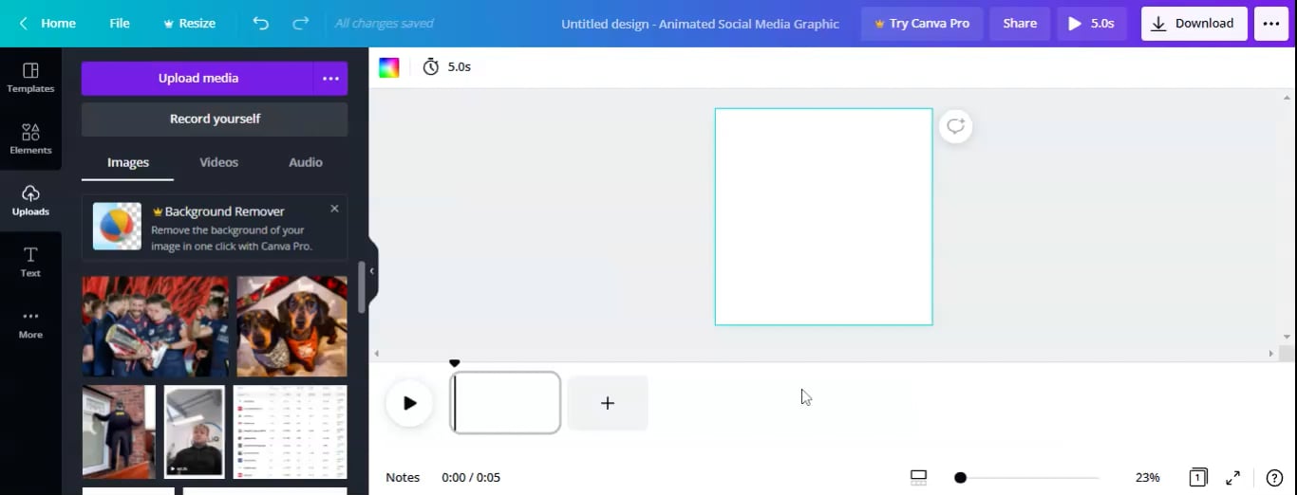Screen dimensions: 1297x495
Task: Open the Elements sidebar panel
Action: [x=30, y=139]
